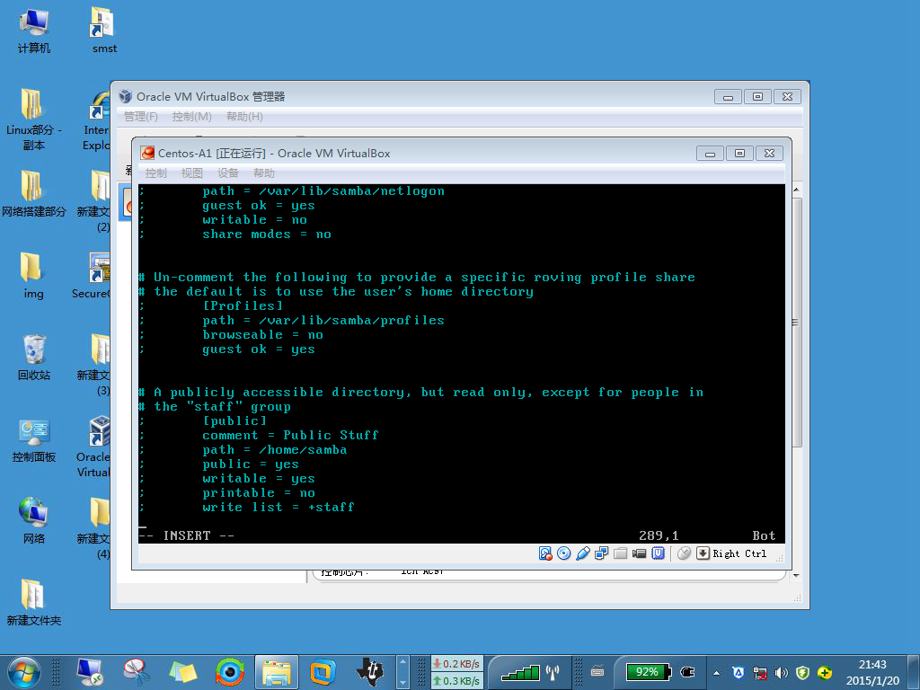Viewport: 920px width, 690px height.
Task: Click the mouse integration status icon
Action: coord(684,553)
